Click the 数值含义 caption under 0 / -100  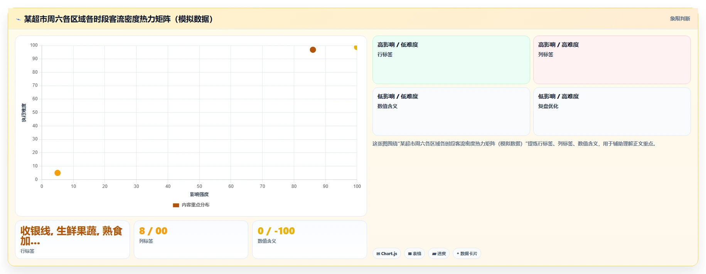267,241
